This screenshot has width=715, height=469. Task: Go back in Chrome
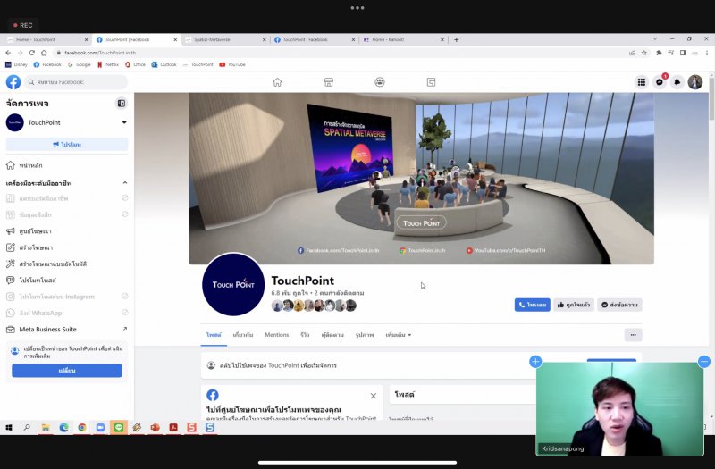click(x=8, y=53)
